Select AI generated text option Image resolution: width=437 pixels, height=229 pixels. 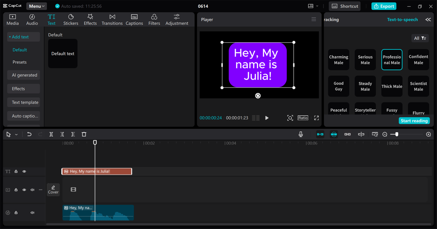point(24,75)
